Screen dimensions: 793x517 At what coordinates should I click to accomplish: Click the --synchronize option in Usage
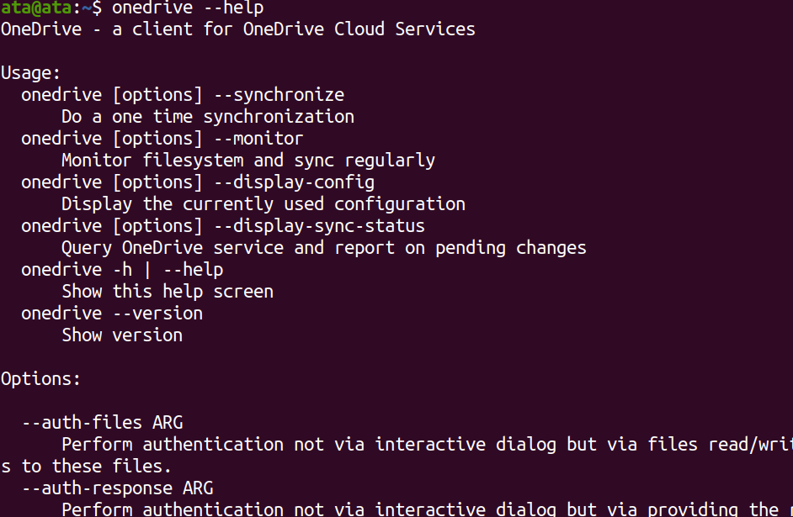[x=279, y=95]
